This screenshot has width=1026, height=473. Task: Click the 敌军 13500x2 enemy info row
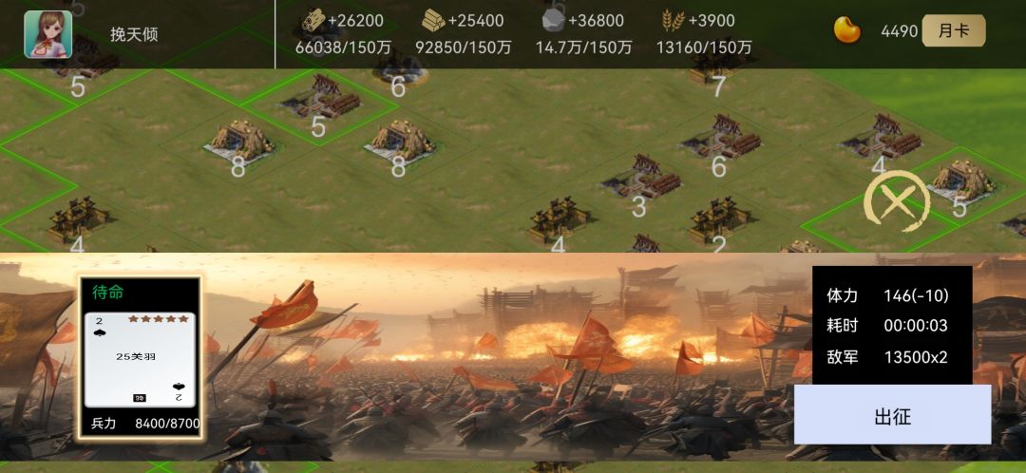[886, 357]
